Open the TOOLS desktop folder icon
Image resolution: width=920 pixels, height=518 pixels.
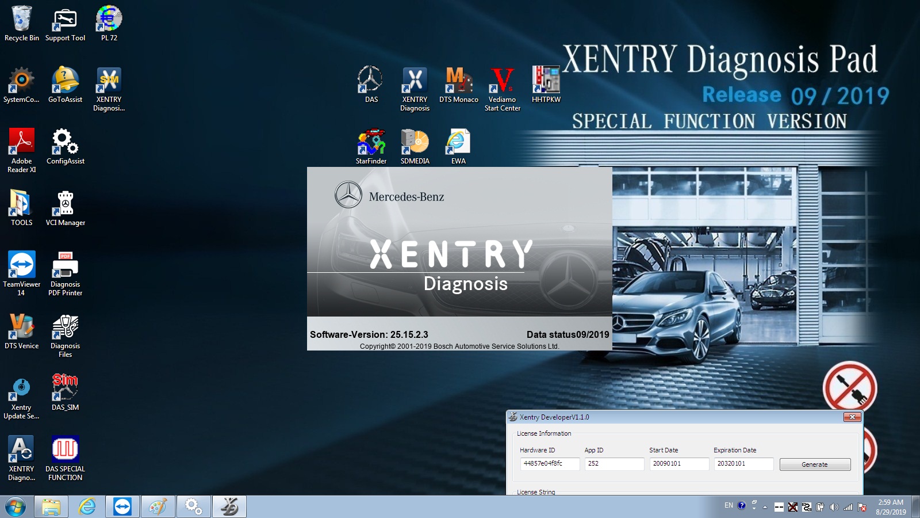point(21,208)
